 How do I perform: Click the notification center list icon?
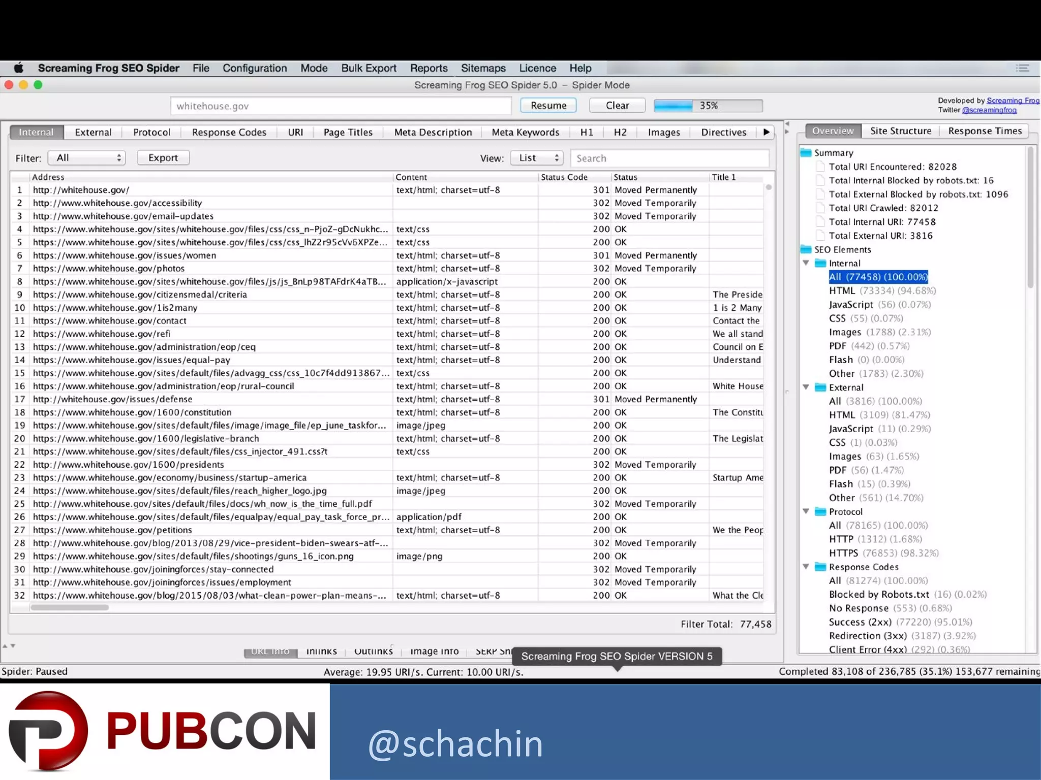[1022, 68]
